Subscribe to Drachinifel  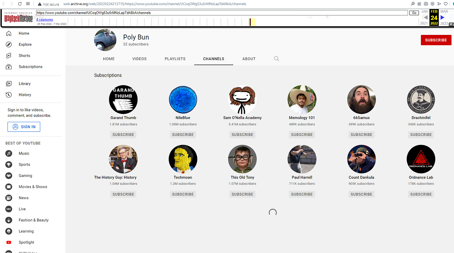click(421, 135)
